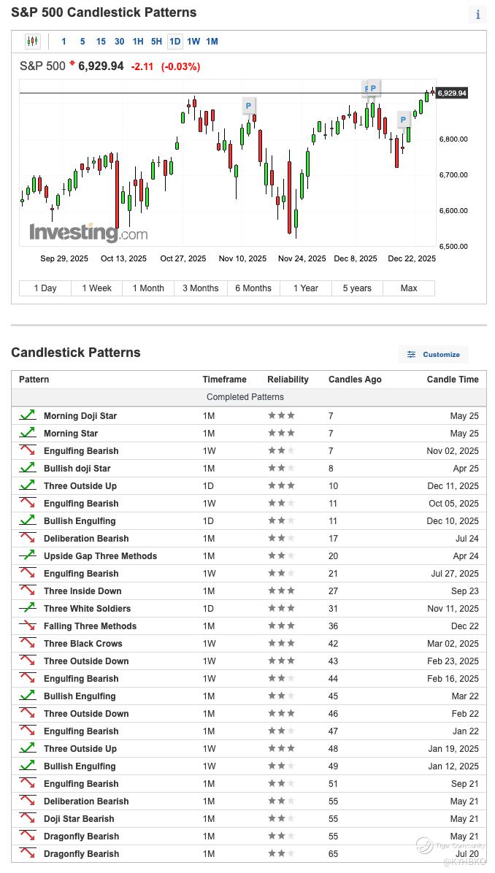The height and width of the screenshot is (873, 495).
Task: Select the 5H interval option
Action: click(x=156, y=41)
